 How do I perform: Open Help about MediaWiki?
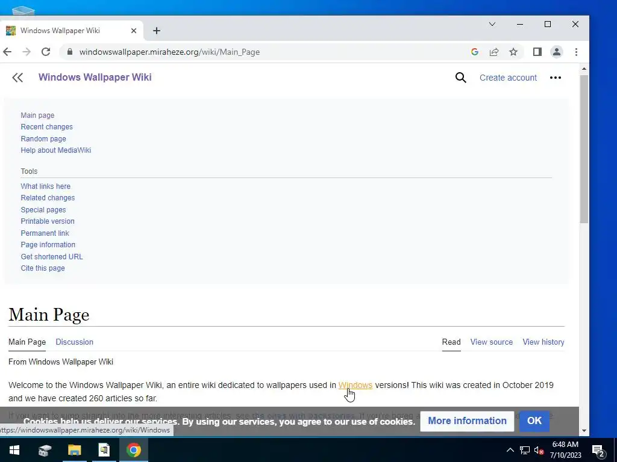click(x=55, y=150)
